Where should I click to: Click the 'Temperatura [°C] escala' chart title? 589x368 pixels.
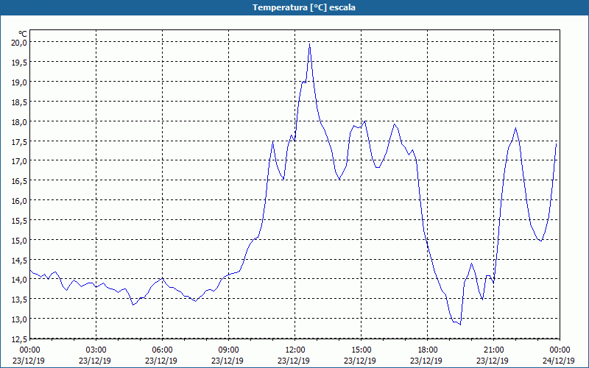pos(304,7)
